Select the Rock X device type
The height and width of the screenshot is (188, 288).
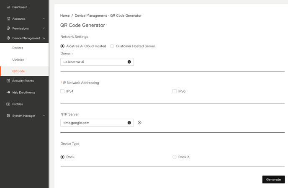pos(175,157)
